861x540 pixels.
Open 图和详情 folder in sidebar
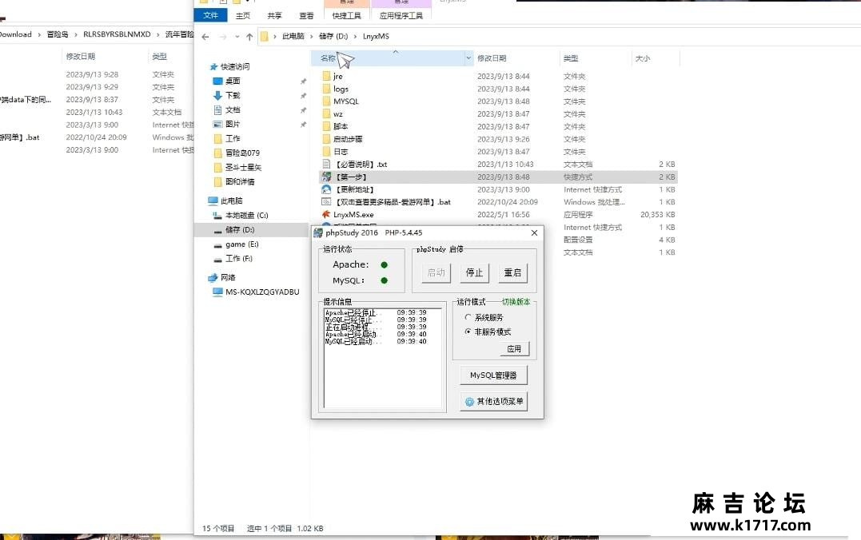pyautogui.click(x=240, y=181)
